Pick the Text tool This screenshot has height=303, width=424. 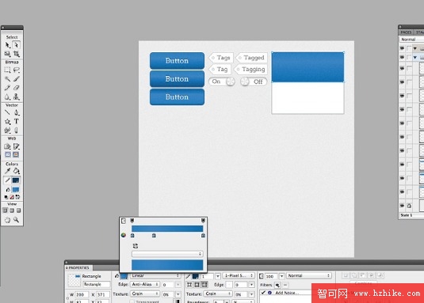click(17, 121)
